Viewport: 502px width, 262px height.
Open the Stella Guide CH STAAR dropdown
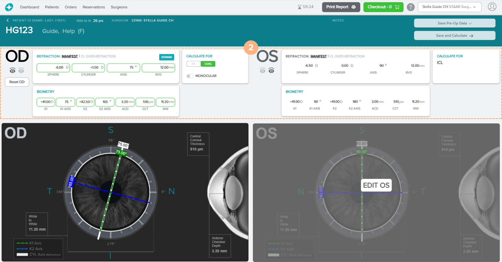tap(449, 7)
